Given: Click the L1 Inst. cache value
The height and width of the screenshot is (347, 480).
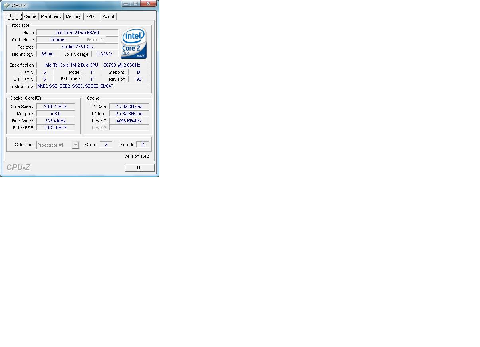Looking at the screenshot, I should coord(129,114).
